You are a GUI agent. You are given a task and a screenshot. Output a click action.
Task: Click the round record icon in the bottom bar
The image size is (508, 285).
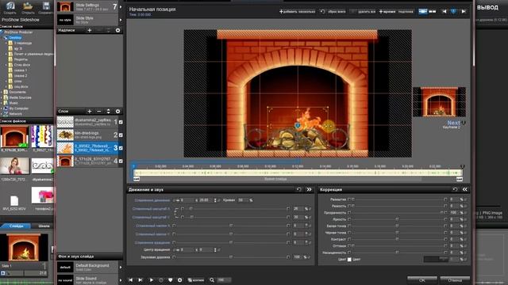pos(160,279)
